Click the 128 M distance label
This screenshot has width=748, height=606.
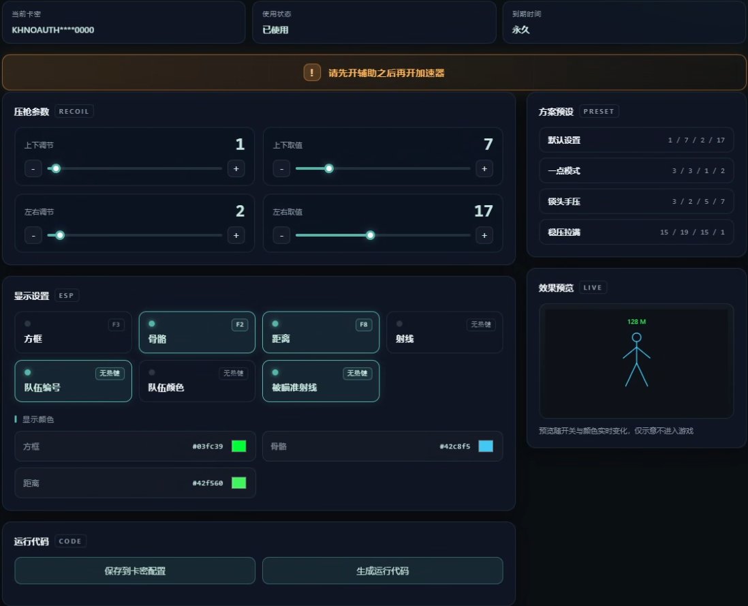click(636, 322)
